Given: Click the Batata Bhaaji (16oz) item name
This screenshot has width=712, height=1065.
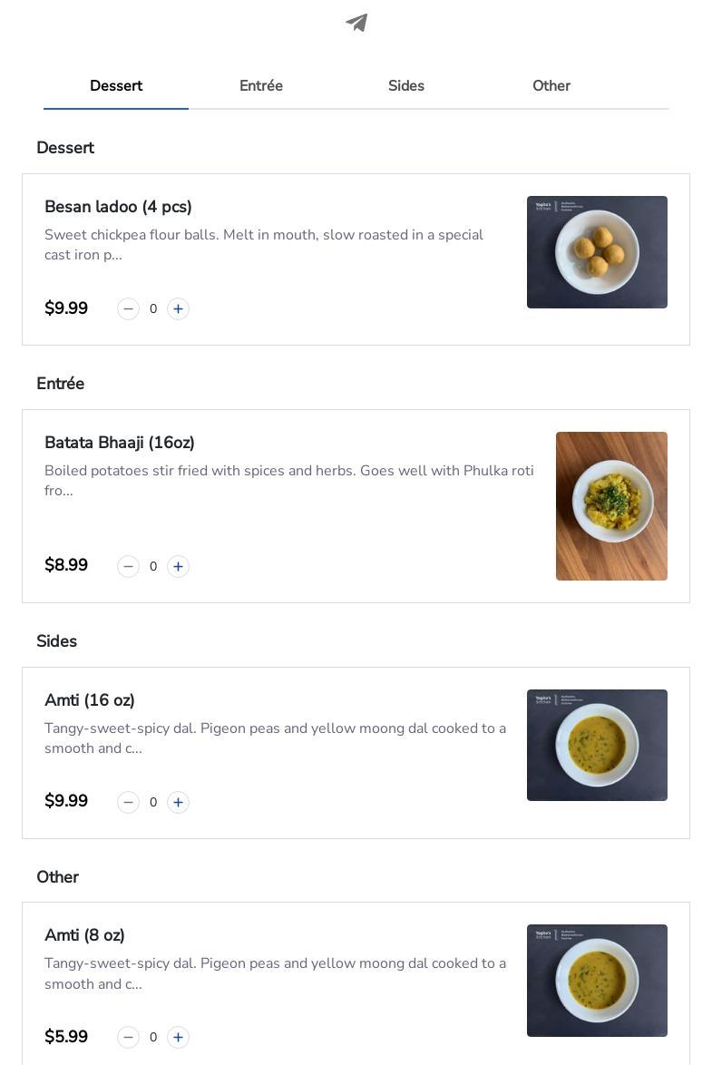Looking at the screenshot, I should pos(120,443).
